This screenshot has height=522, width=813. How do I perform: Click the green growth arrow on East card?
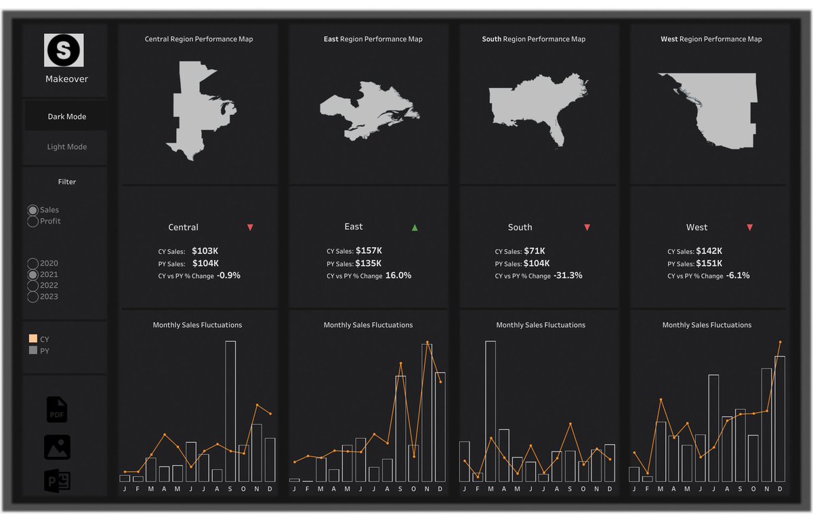tap(415, 227)
